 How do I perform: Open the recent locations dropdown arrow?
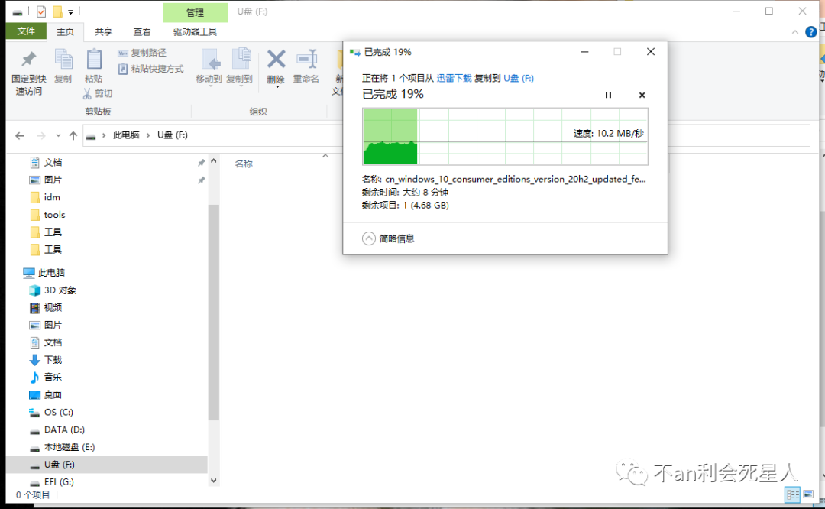[x=58, y=136]
